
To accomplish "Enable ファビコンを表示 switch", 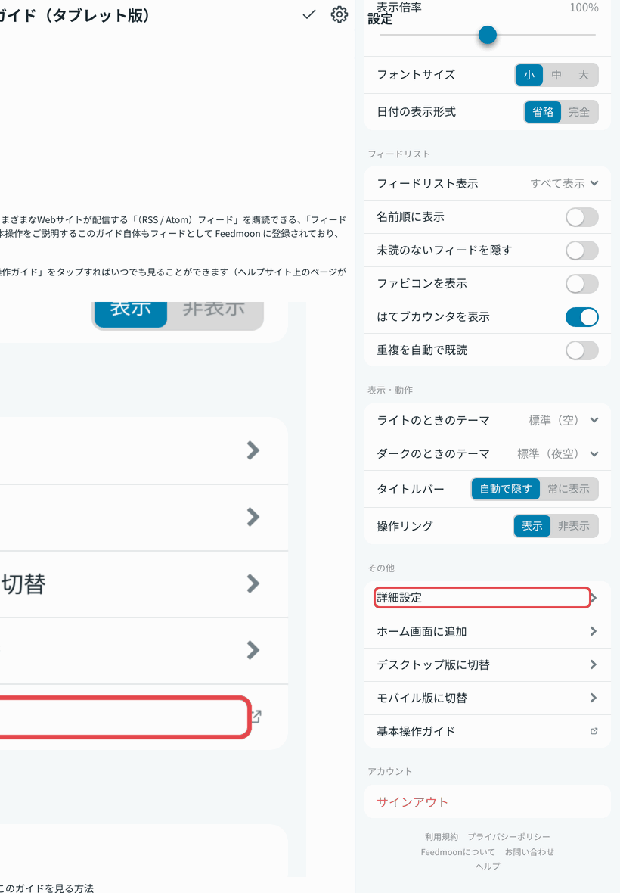I will (x=582, y=284).
